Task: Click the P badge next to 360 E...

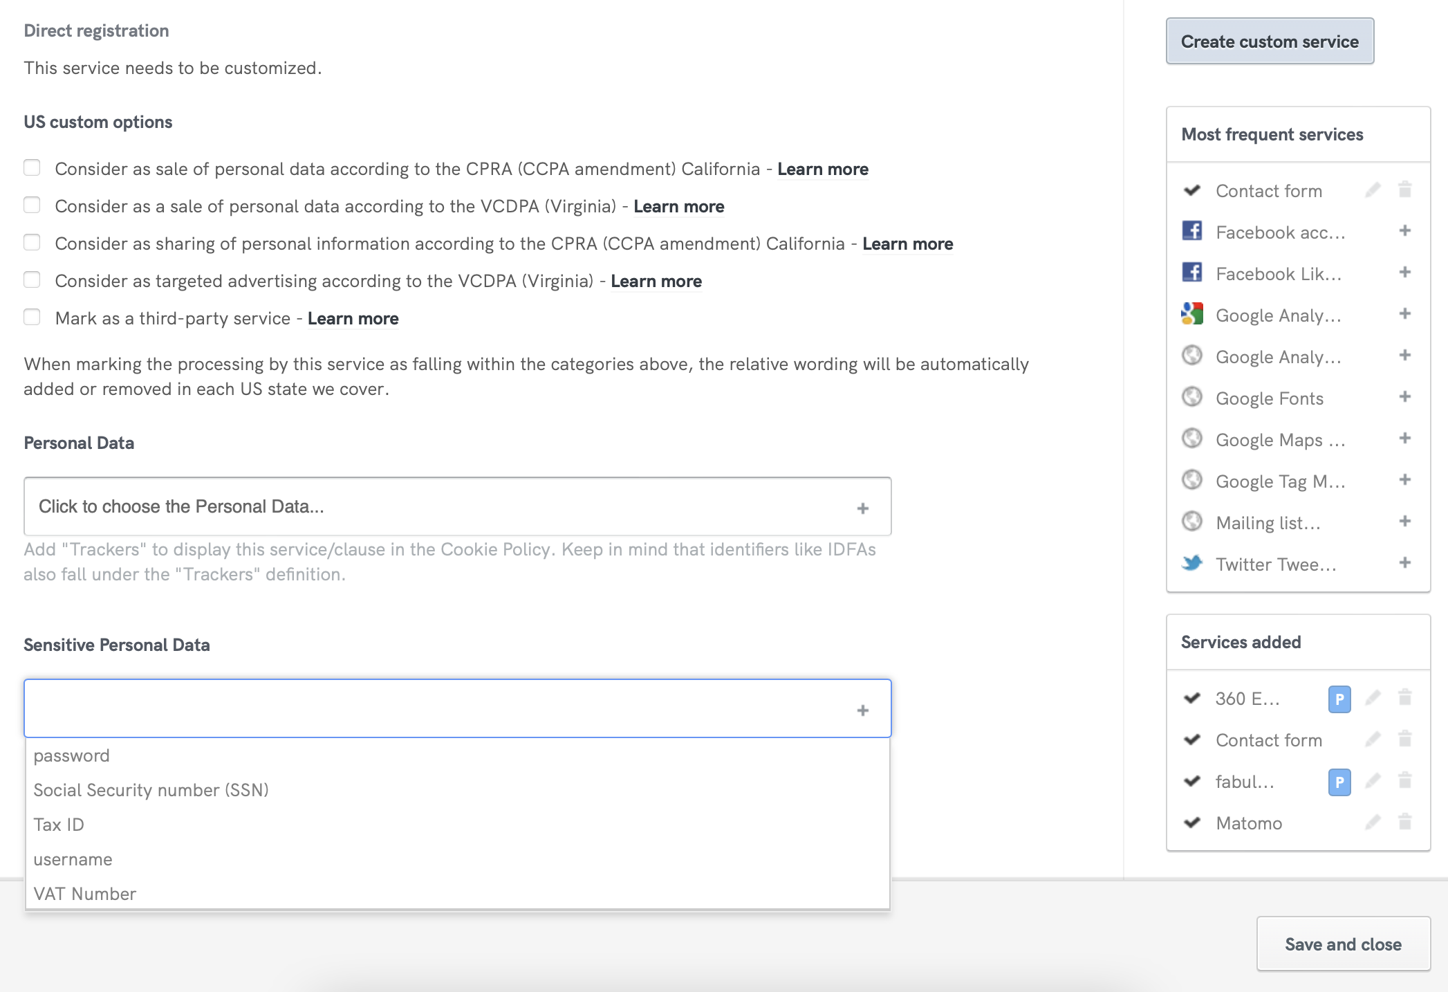Action: (1339, 699)
